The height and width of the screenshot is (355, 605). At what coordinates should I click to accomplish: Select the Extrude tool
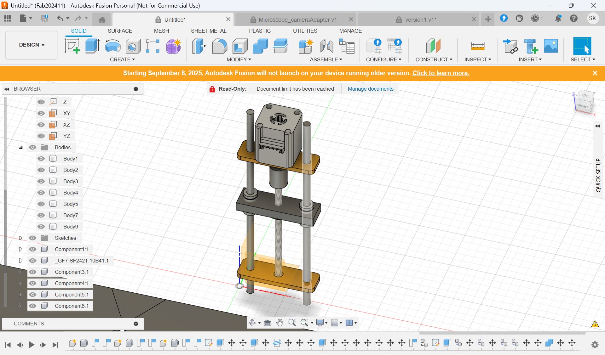[93, 46]
